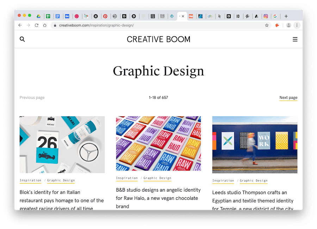Open the site search magnifier

click(x=22, y=39)
